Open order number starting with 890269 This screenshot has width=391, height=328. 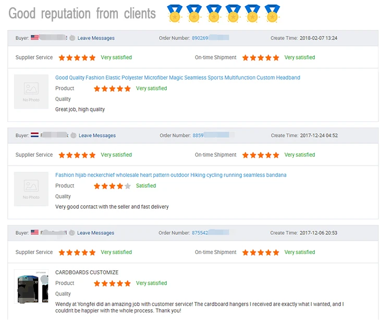pyautogui.click(x=200, y=38)
